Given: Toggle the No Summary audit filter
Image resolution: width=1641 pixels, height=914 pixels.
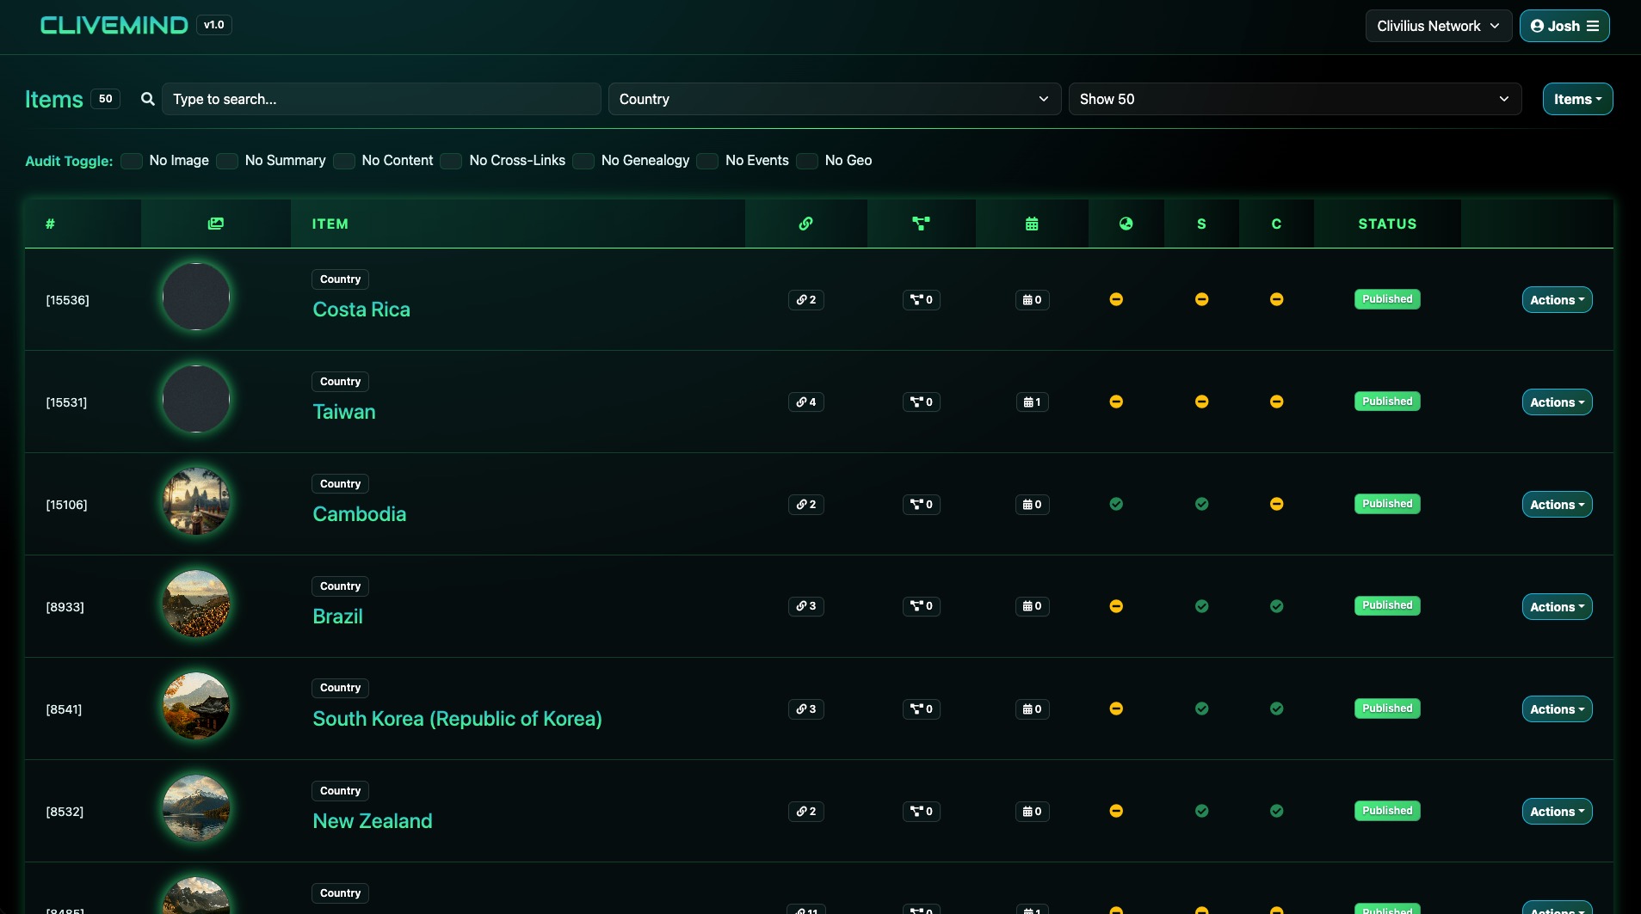Looking at the screenshot, I should [x=227, y=161].
